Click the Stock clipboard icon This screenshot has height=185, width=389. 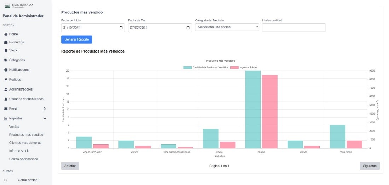coord(6,50)
